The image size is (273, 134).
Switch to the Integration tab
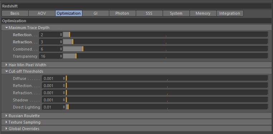pos(230,13)
